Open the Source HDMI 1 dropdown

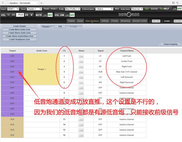point(13,9)
